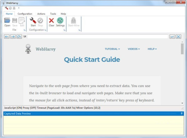
Task: Expand the VIDEOS dropdown menu
Action: [134, 49]
